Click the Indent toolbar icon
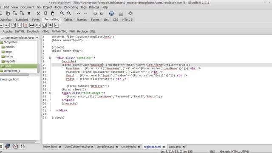This screenshot has height=153, width=272. point(102,13)
